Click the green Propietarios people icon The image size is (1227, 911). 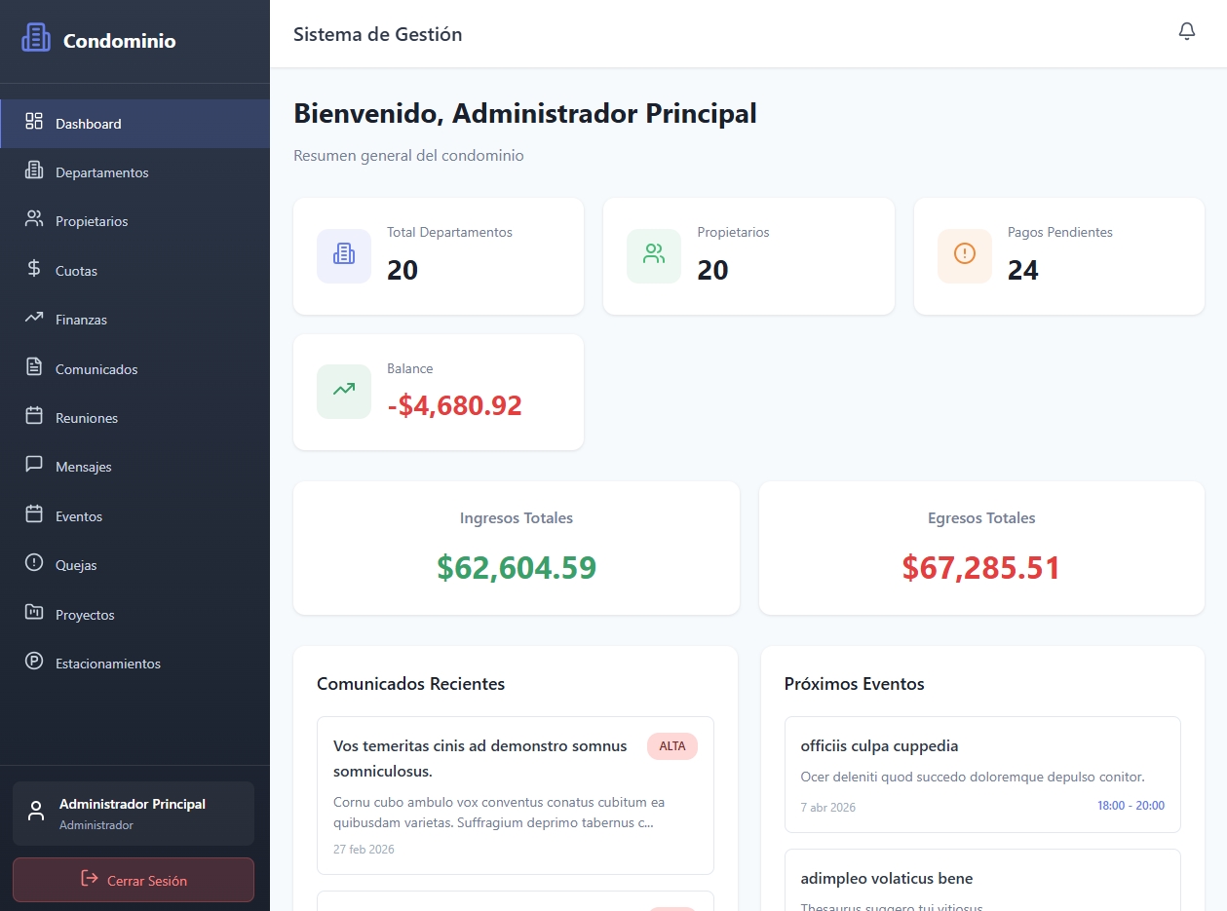[x=654, y=255]
